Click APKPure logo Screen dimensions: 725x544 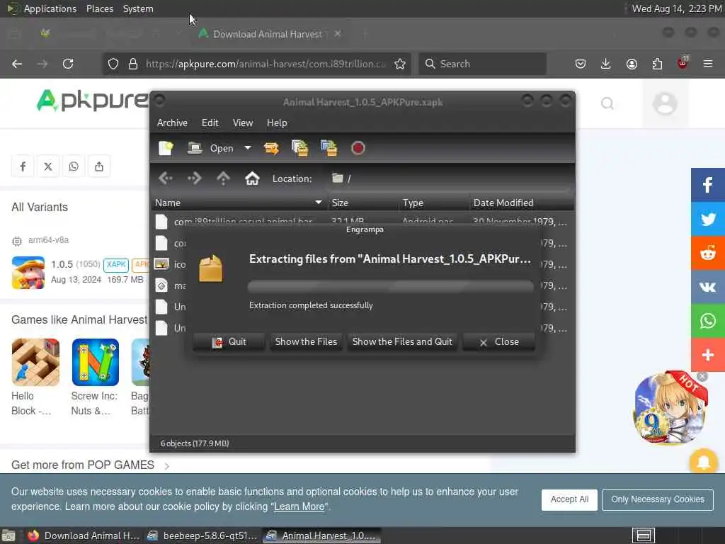(93, 99)
